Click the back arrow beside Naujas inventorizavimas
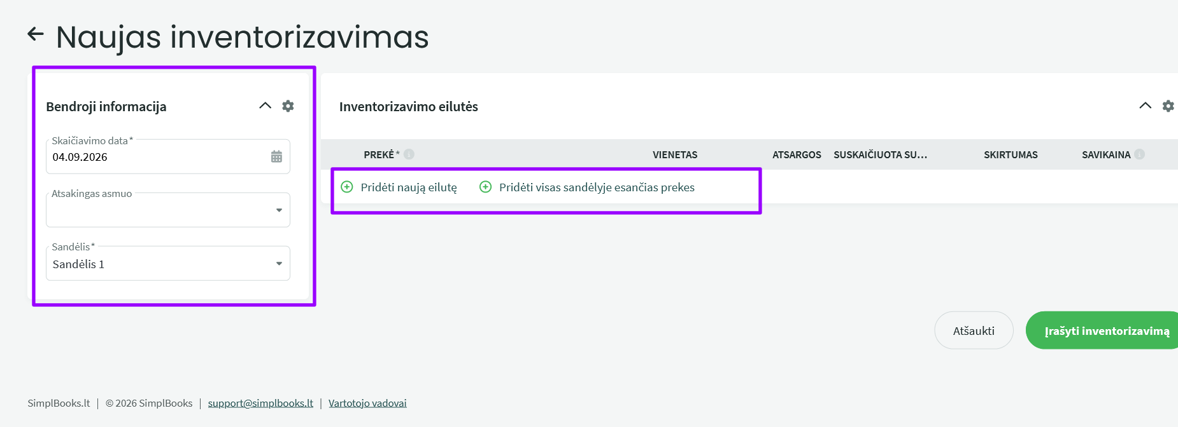1178x427 pixels. pyautogui.click(x=36, y=34)
